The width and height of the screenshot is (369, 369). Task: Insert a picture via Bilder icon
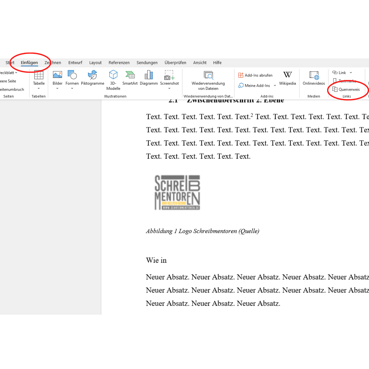(57, 75)
